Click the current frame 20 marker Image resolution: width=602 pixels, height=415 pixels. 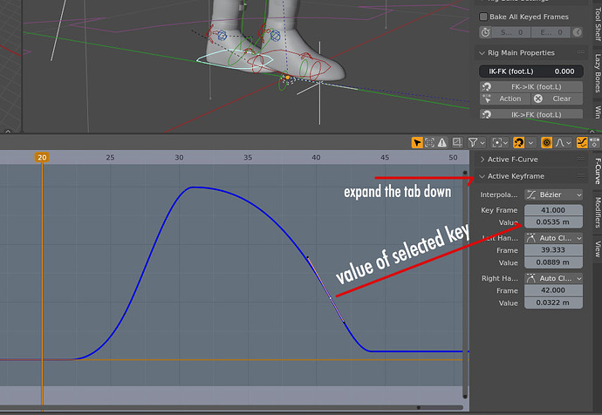tap(42, 157)
